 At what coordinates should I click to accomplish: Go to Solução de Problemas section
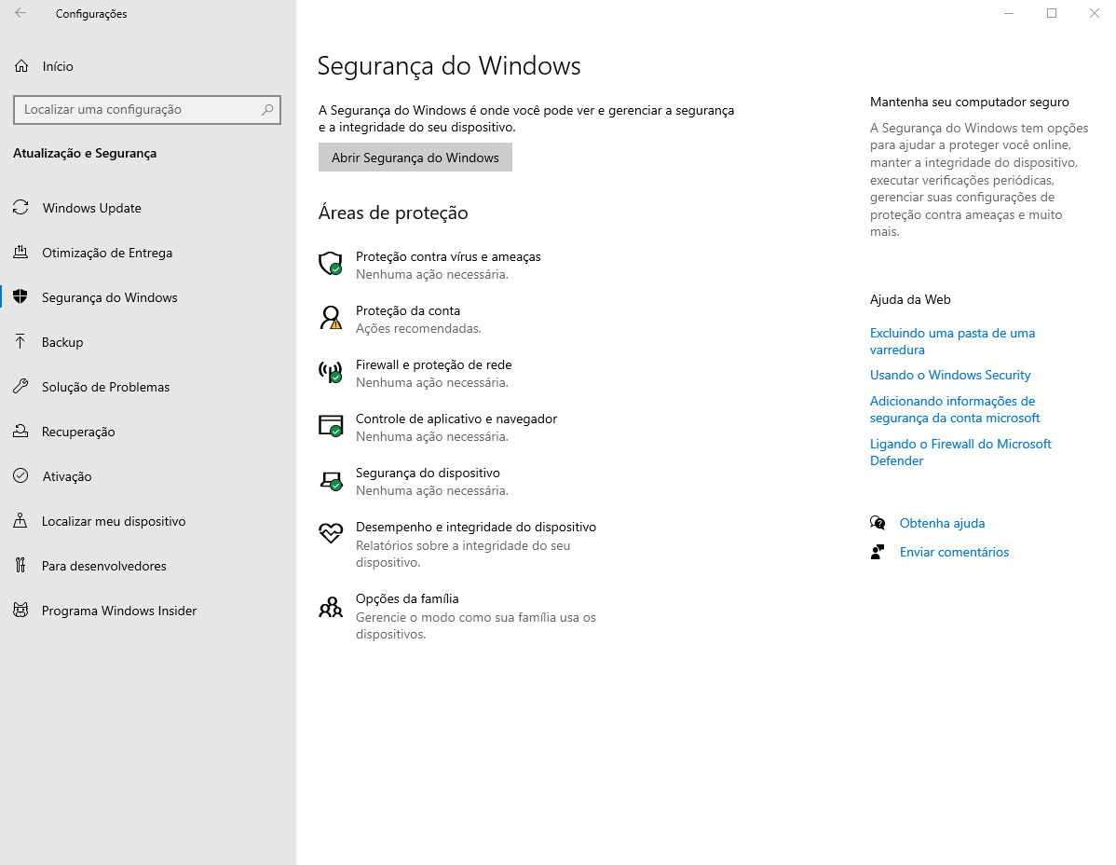105,387
